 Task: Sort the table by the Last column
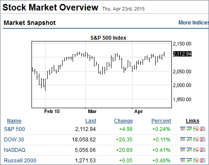(91, 121)
